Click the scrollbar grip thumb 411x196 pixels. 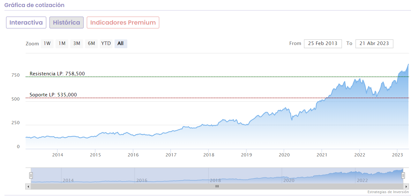[x=217, y=186]
